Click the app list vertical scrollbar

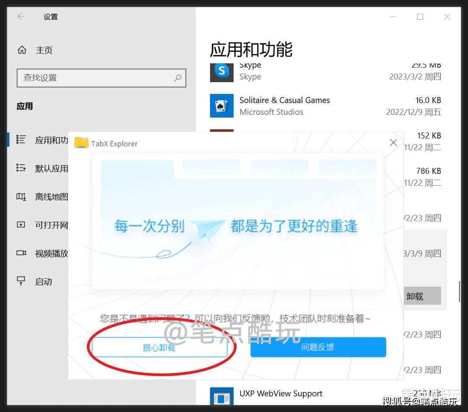coord(459,291)
